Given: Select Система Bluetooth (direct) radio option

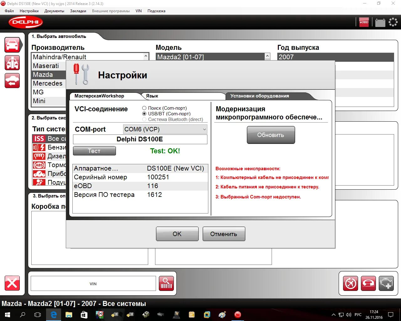Looking at the screenshot, I should pyautogui.click(x=144, y=119).
